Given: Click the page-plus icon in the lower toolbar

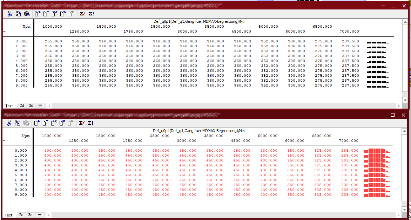Looking at the screenshot, I should (37, 123).
